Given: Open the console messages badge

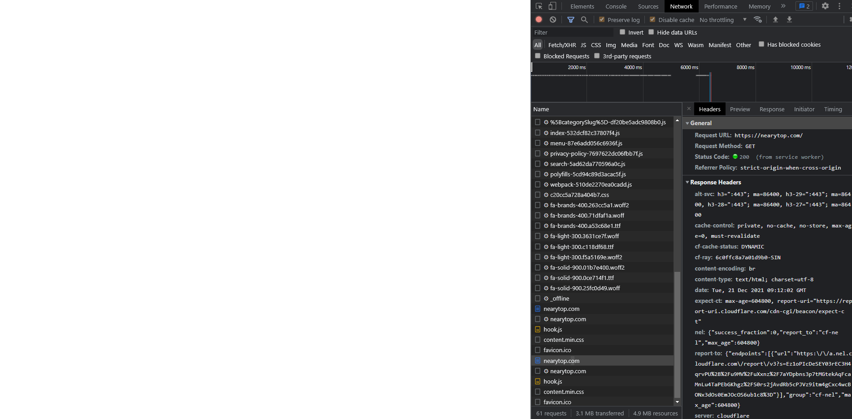Looking at the screenshot, I should point(804,6).
